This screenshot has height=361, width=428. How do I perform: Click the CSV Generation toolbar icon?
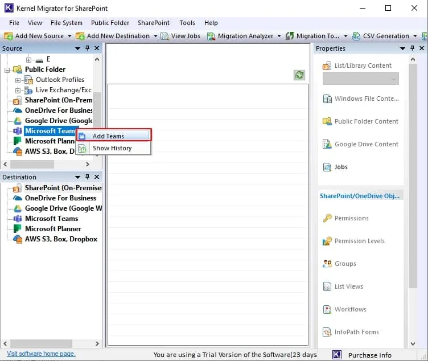pyautogui.click(x=356, y=36)
